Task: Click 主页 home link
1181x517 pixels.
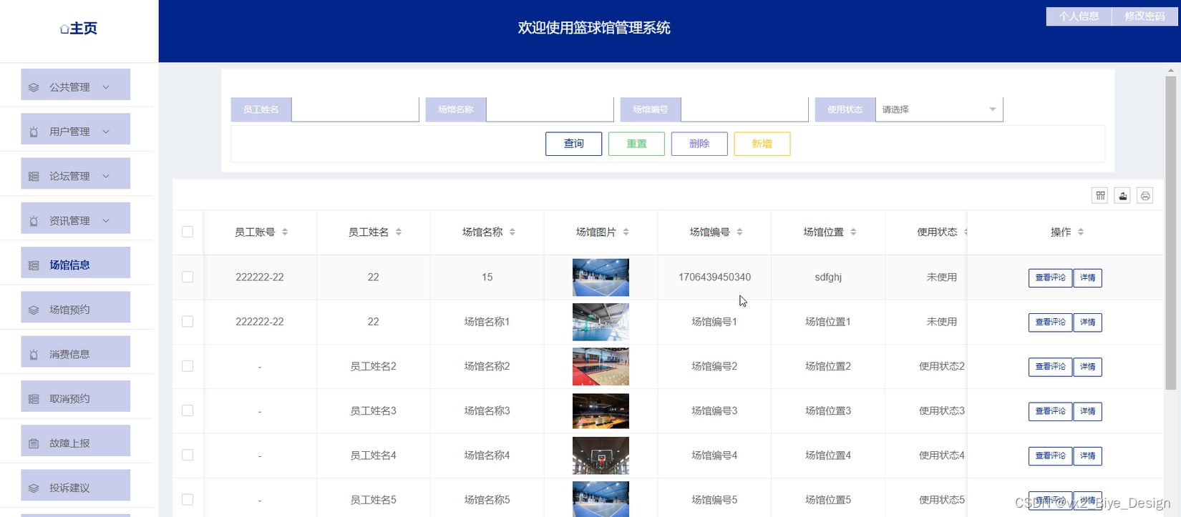Action: point(79,29)
